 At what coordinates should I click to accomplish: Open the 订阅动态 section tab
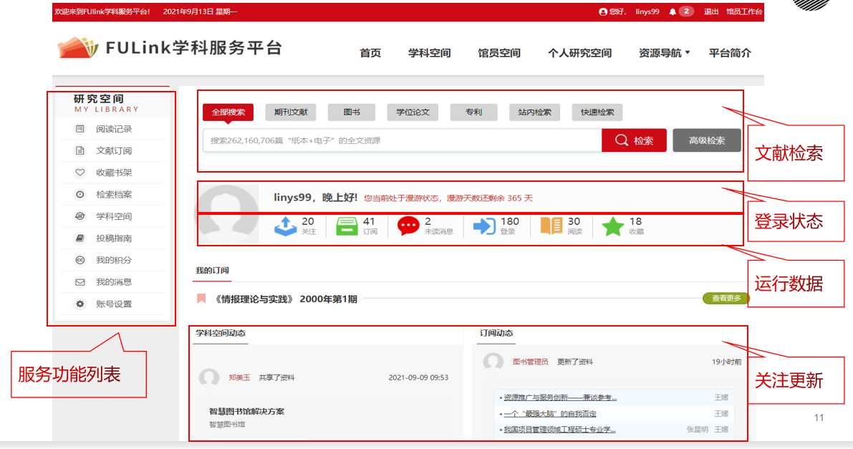[496, 333]
